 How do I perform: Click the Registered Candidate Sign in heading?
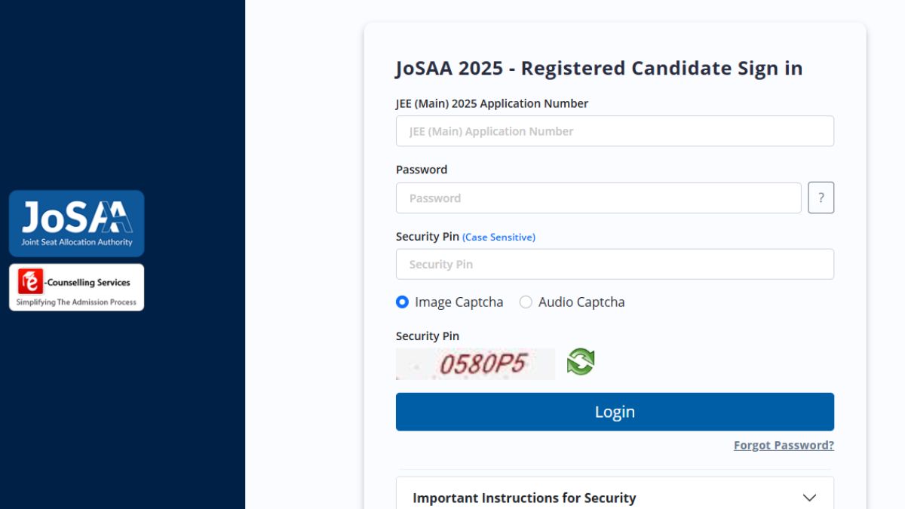599,69
